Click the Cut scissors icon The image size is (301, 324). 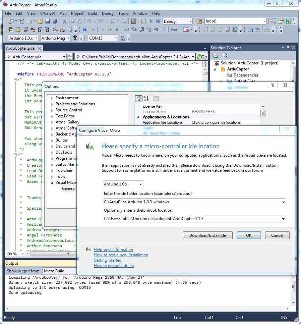pos(64,21)
